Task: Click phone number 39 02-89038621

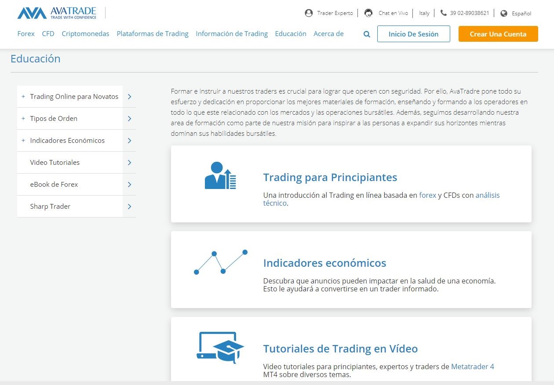Action: pyautogui.click(x=470, y=13)
